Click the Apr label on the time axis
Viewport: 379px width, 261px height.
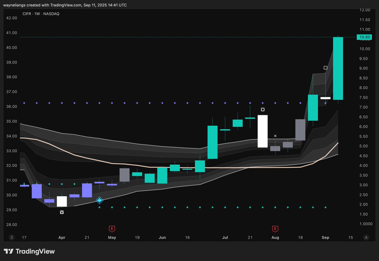pos(62,237)
